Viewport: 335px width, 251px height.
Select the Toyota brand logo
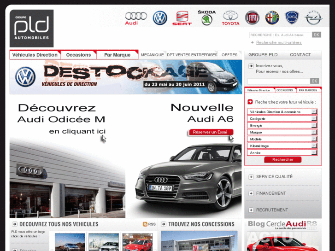coord(230,18)
